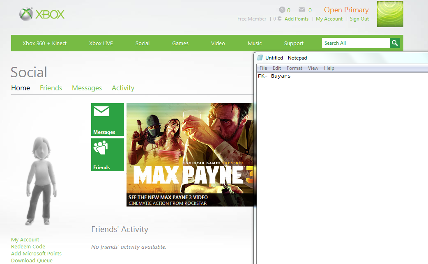Open My Account link below avatar

coord(25,239)
